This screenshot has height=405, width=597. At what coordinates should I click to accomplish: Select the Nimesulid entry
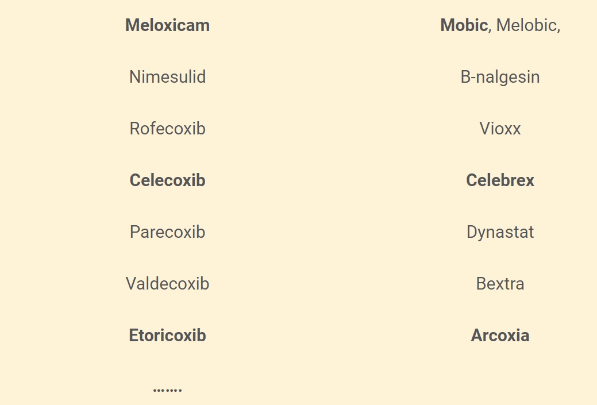click(x=167, y=77)
